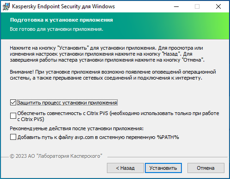Cancel the setup via the 'Отмена' button
Screen dimensions: 230x179
point(206,168)
